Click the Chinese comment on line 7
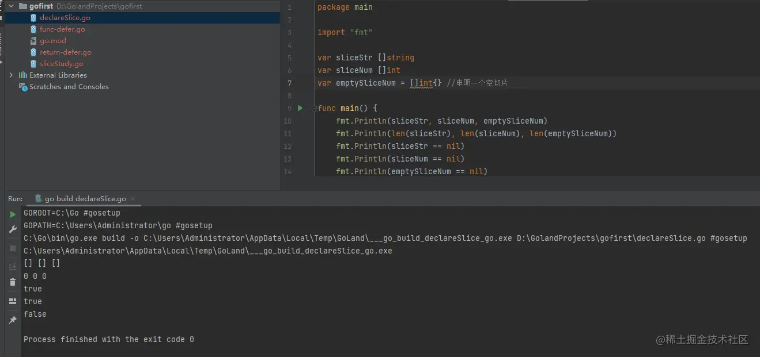This screenshot has width=760, height=357. [x=478, y=83]
